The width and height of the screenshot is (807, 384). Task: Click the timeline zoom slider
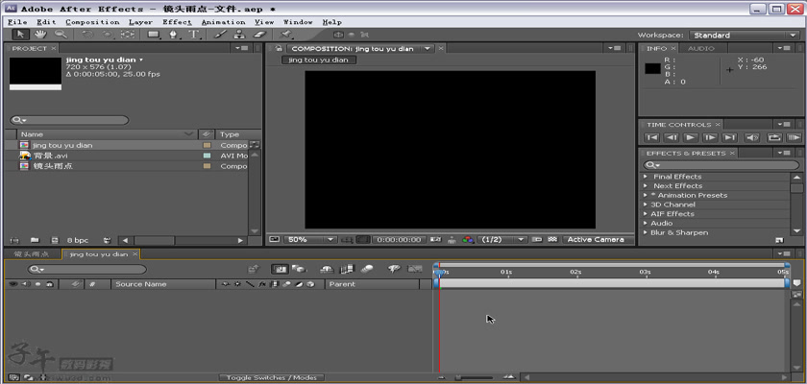click(x=473, y=378)
